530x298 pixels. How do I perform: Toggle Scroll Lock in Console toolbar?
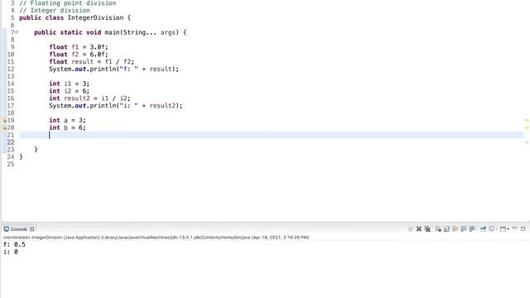(446, 229)
